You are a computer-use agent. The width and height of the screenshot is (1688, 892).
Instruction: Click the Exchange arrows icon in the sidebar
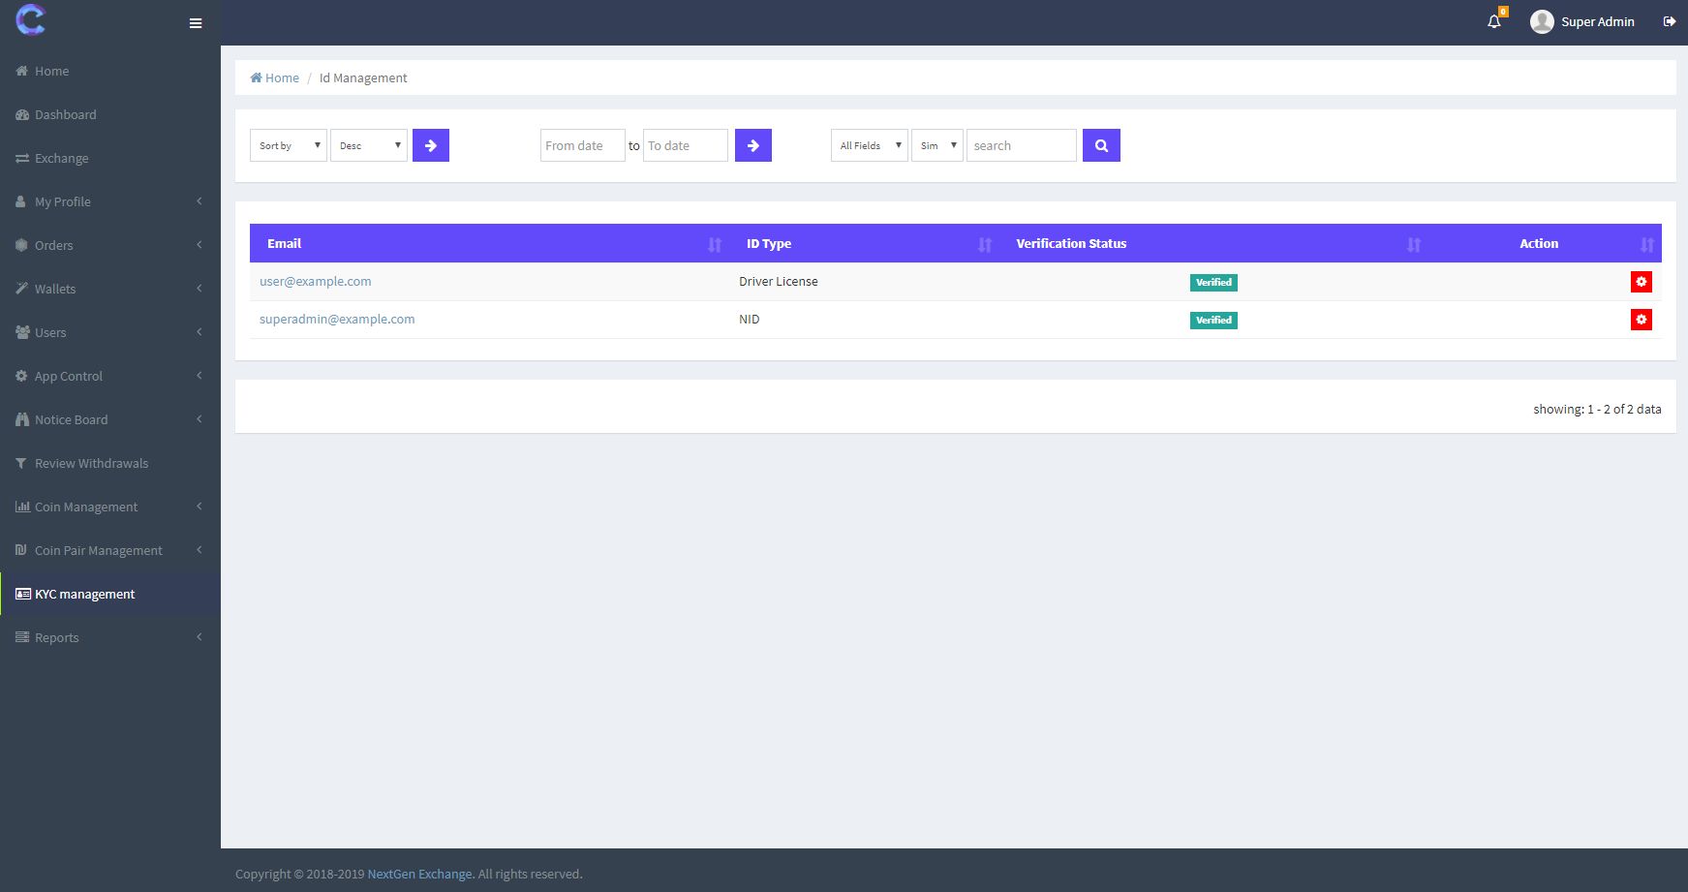[x=22, y=158]
